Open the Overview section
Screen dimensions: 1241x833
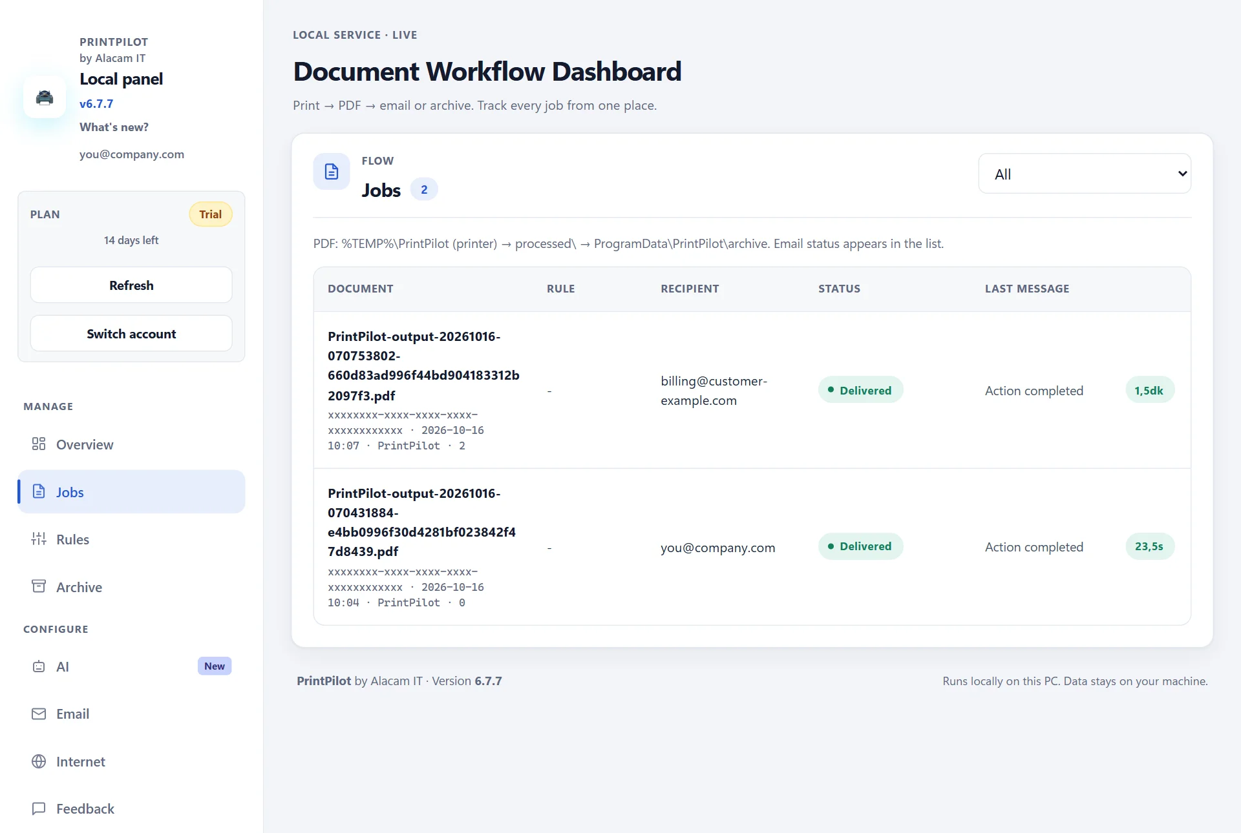(131, 444)
